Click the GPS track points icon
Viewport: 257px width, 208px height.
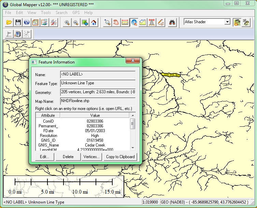(x=27, y=34)
